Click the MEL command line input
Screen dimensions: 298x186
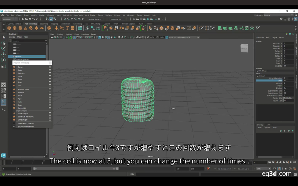[x=167, y=174]
